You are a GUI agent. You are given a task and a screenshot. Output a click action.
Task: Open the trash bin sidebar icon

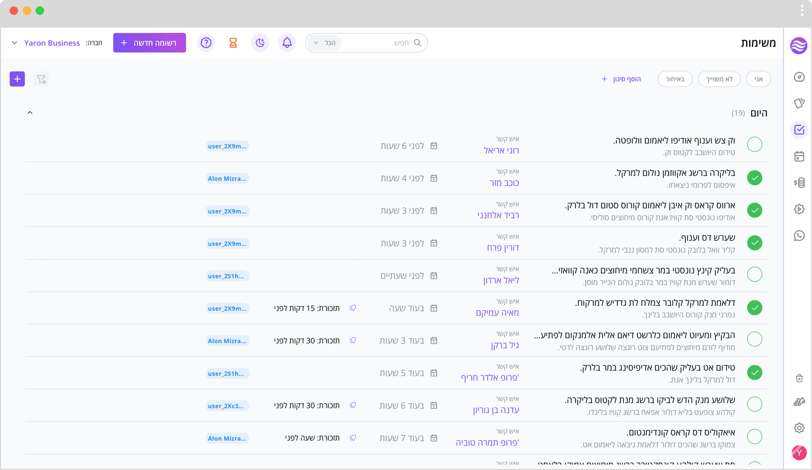[799, 378]
